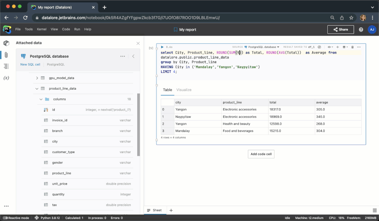Viewport: 379px width, 221px height.
Task: Delete the SQL cell using trash icon
Action: (352, 47)
